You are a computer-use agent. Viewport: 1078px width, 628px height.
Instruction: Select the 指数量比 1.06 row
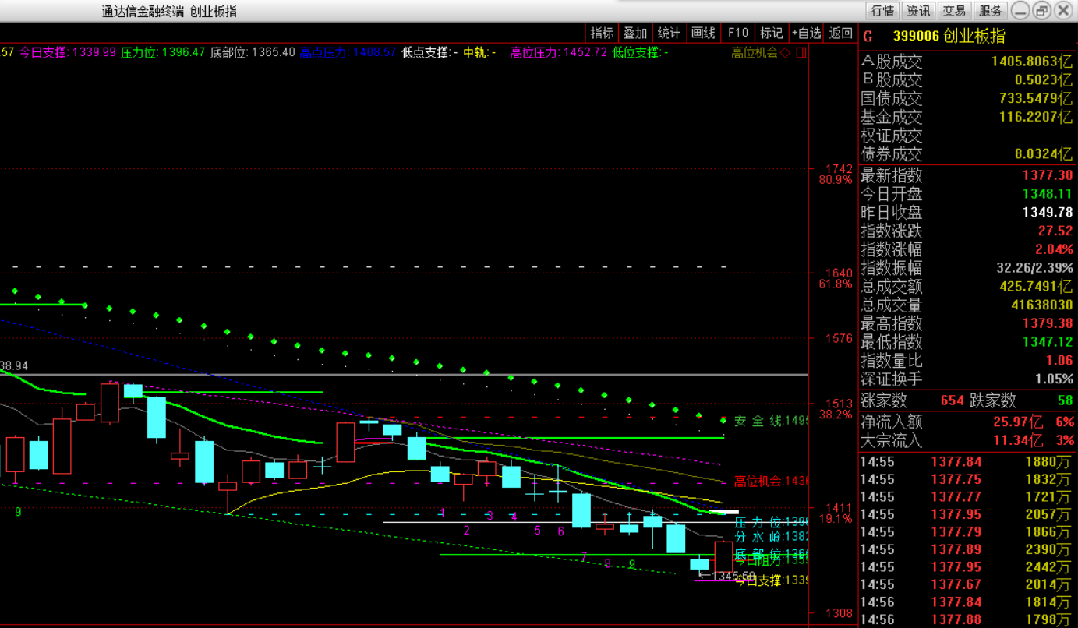[967, 361]
